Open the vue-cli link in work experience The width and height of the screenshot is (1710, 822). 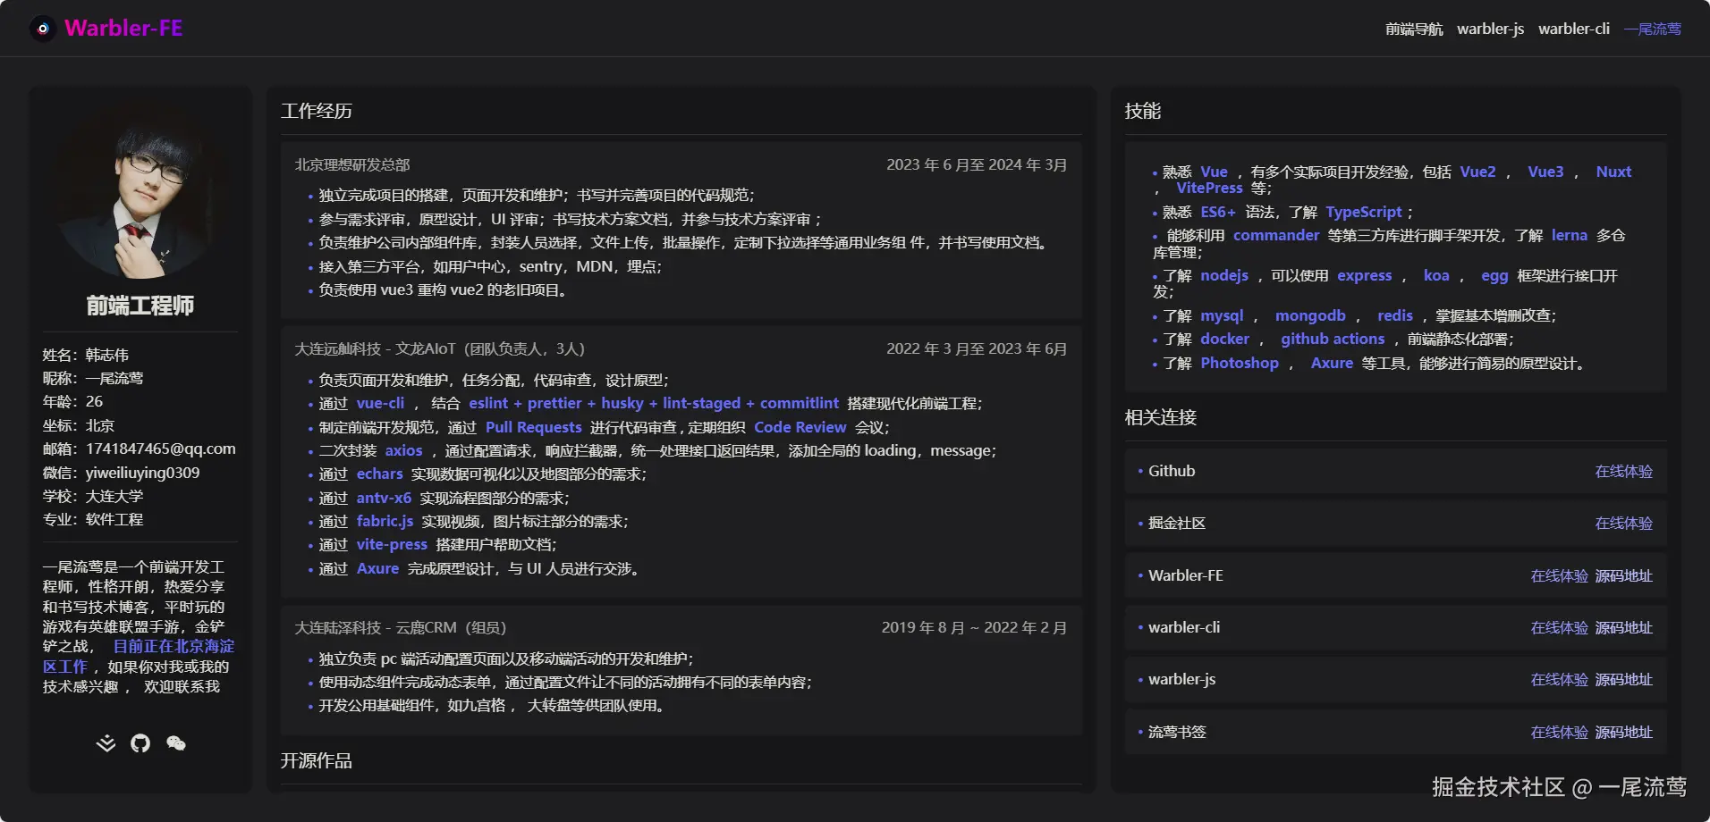point(380,403)
